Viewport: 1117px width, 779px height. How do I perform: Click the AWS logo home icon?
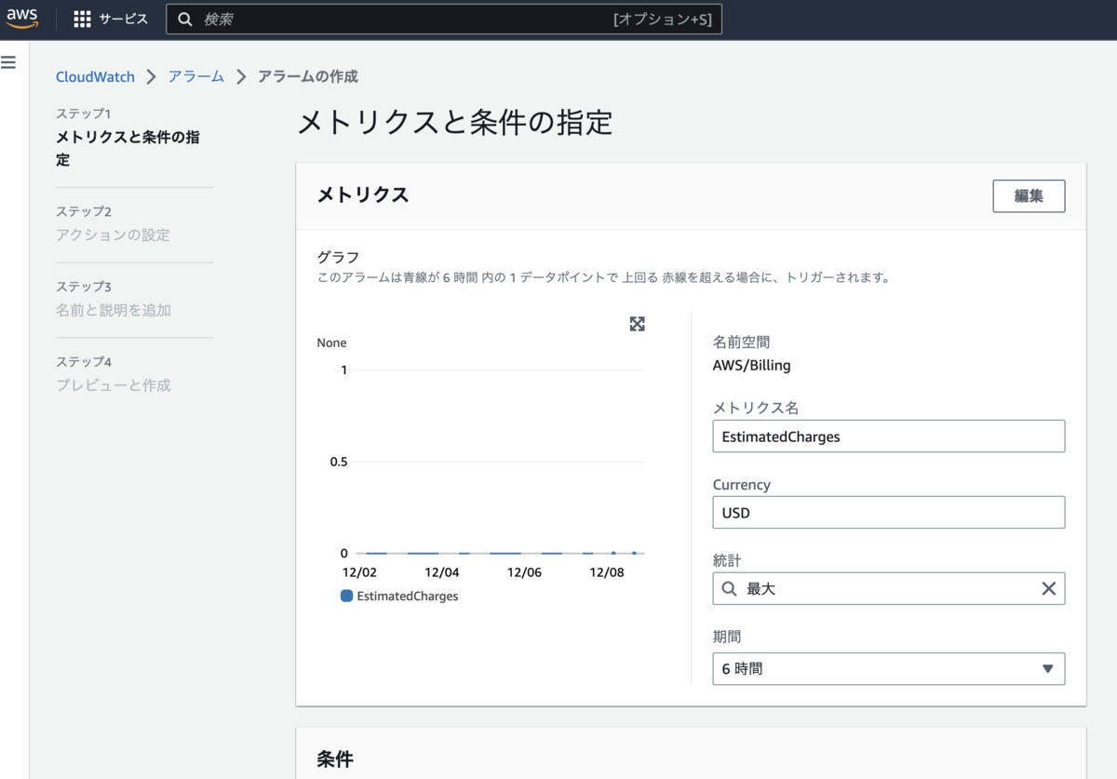[x=22, y=18]
